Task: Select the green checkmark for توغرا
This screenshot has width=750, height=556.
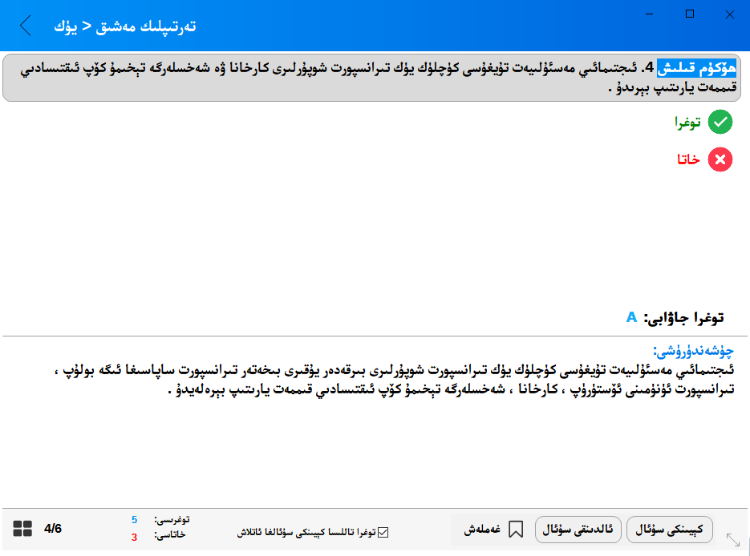Action: coord(720,123)
